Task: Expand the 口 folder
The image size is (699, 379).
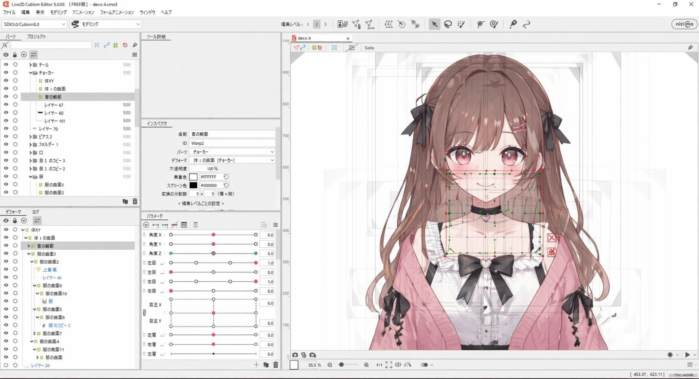Action: click(30, 153)
